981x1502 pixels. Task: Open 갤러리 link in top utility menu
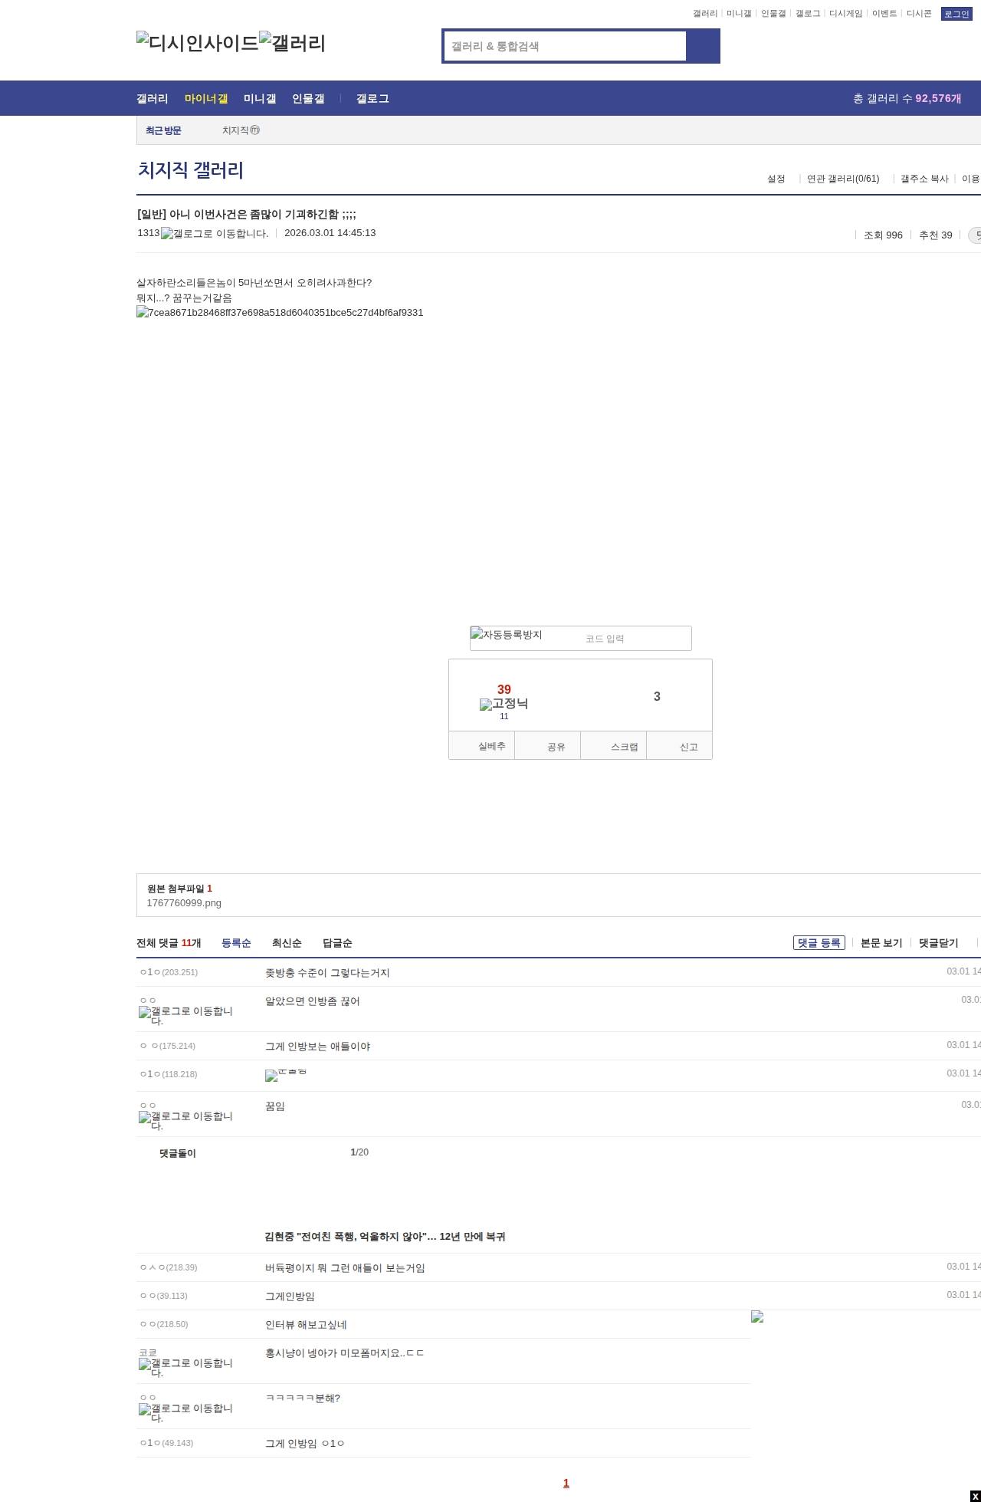pyautogui.click(x=705, y=14)
